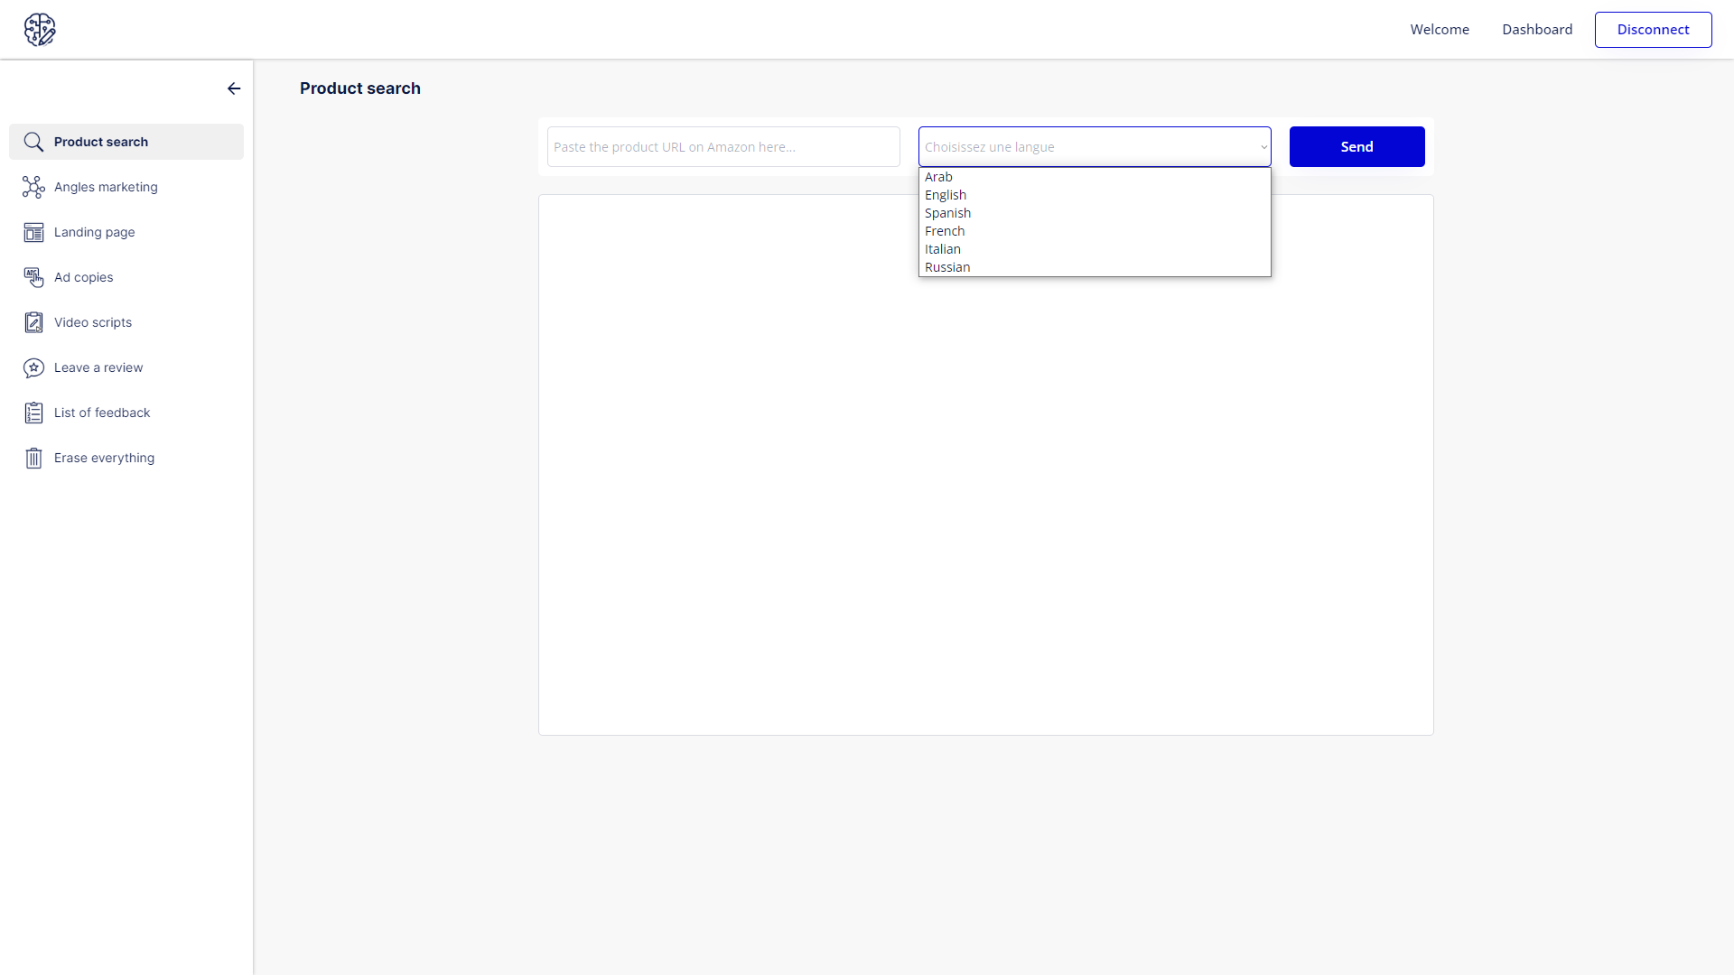This screenshot has height=975, width=1734.
Task: Click the List of feedback clipboard icon
Action: [33, 413]
